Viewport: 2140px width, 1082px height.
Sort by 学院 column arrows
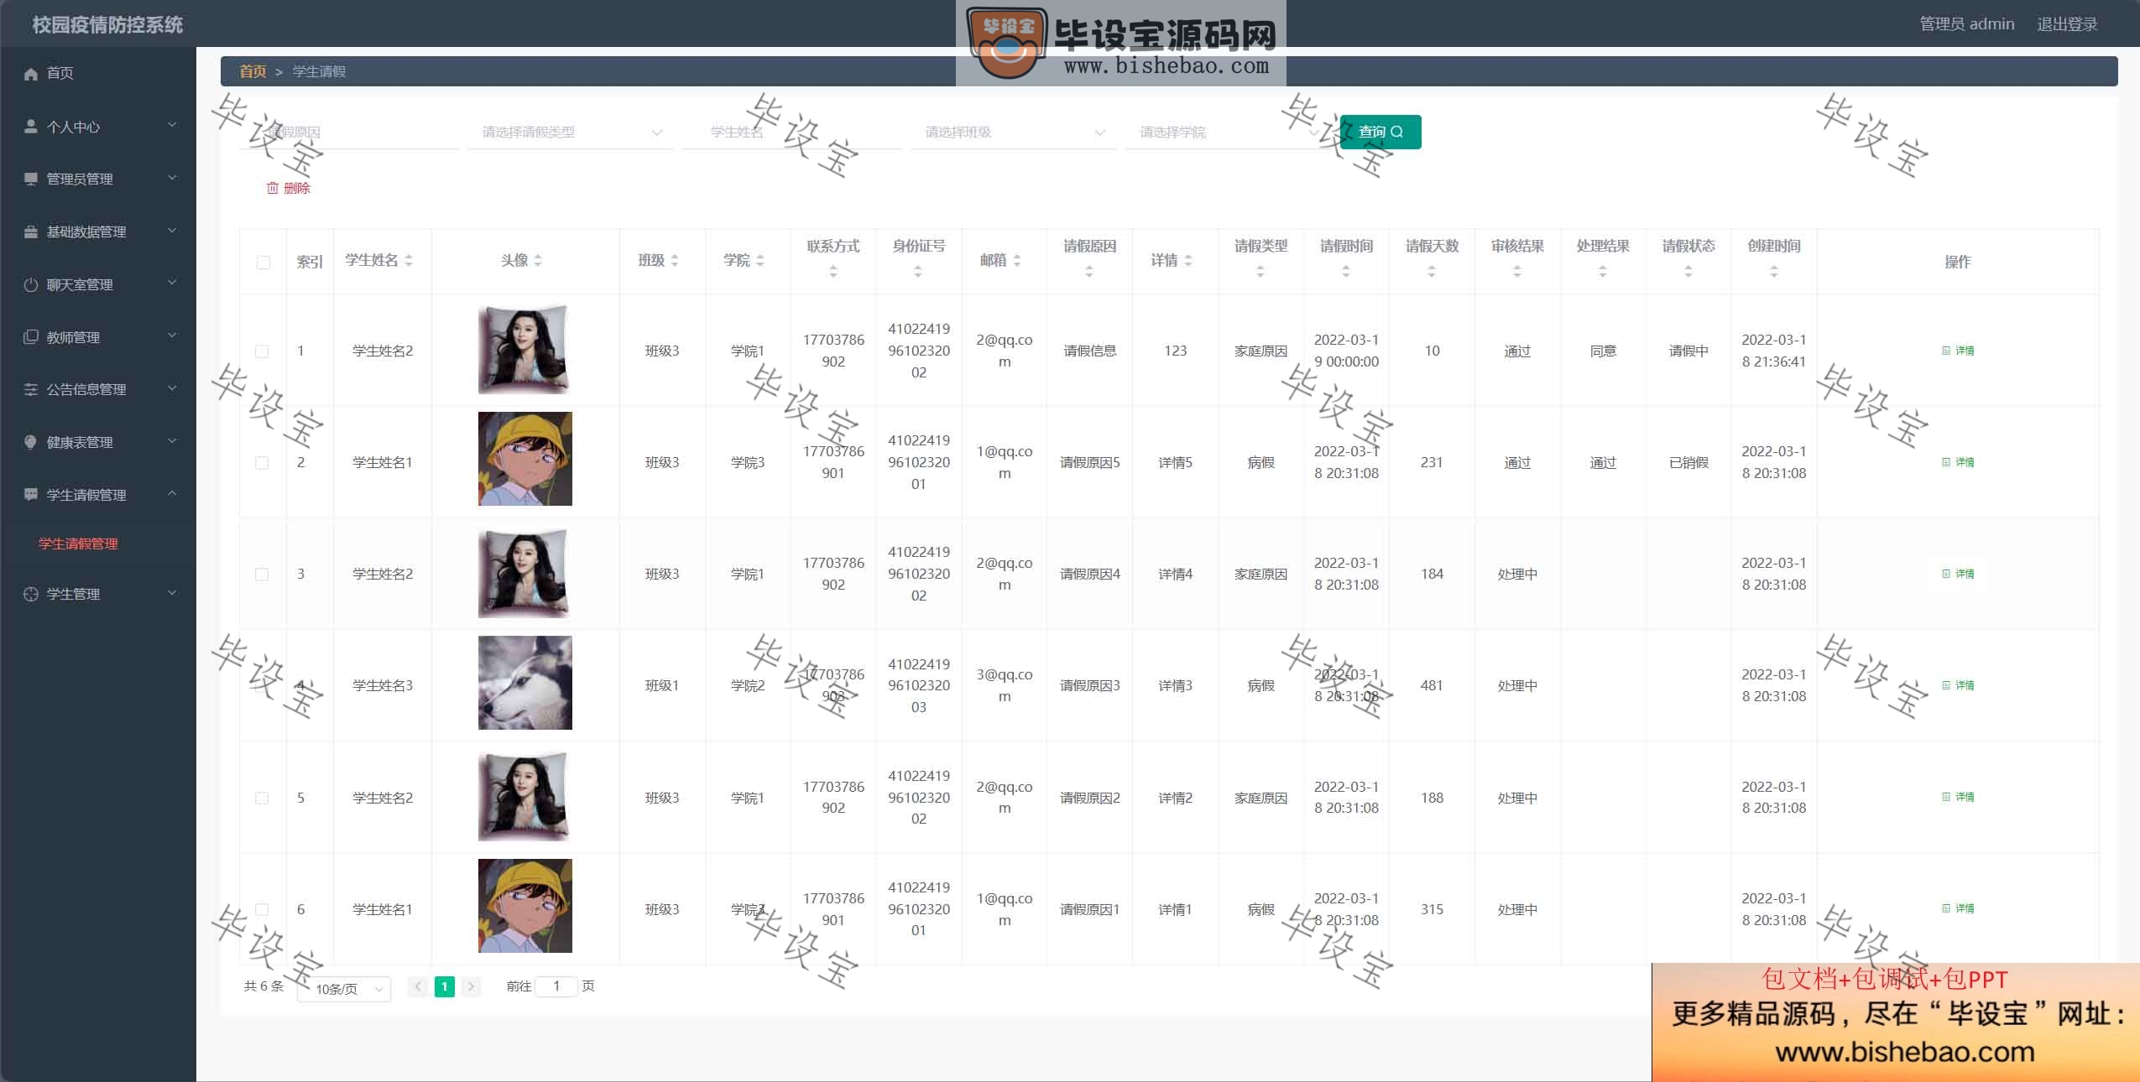[760, 261]
